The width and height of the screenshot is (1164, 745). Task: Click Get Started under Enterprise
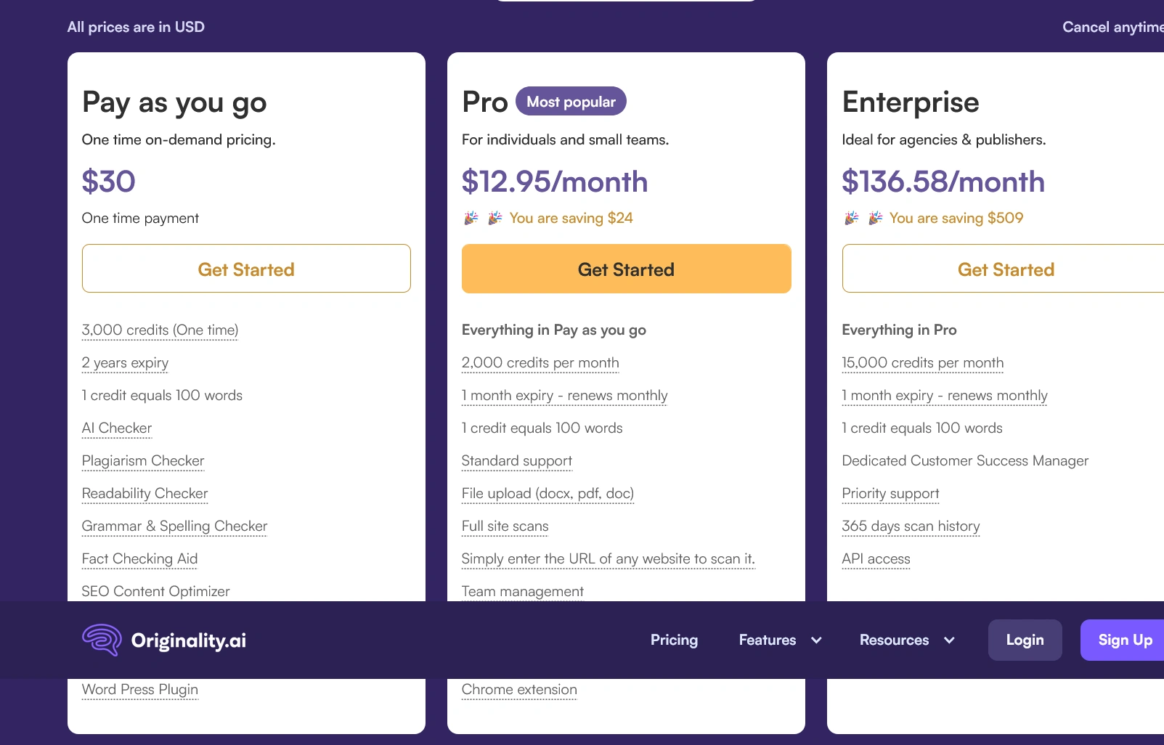(1005, 269)
